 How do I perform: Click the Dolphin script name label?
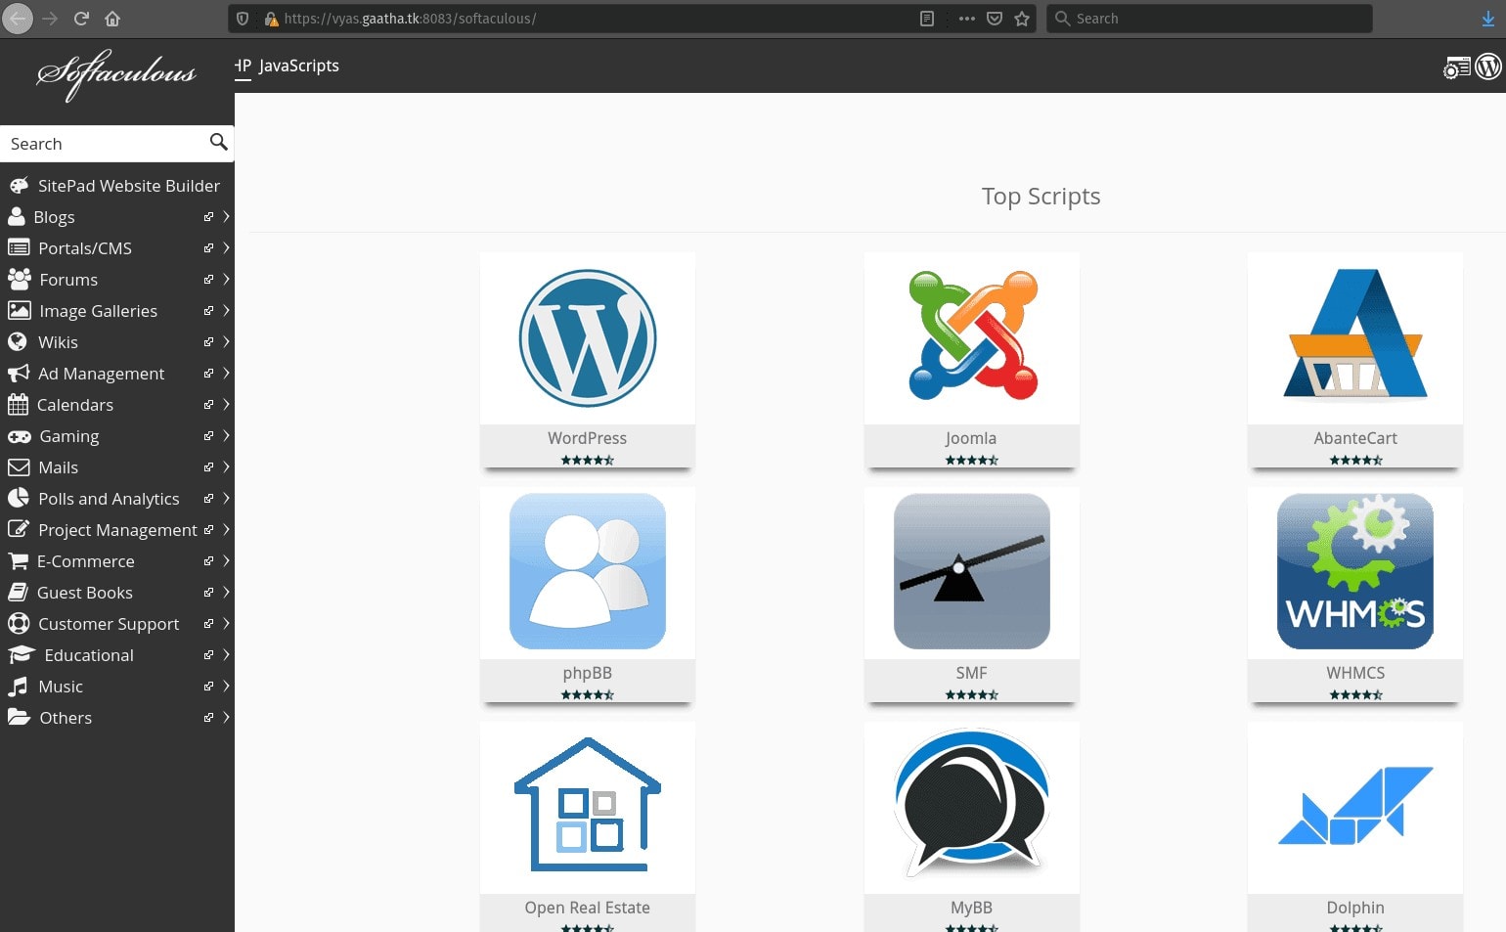(x=1355, y=908)
